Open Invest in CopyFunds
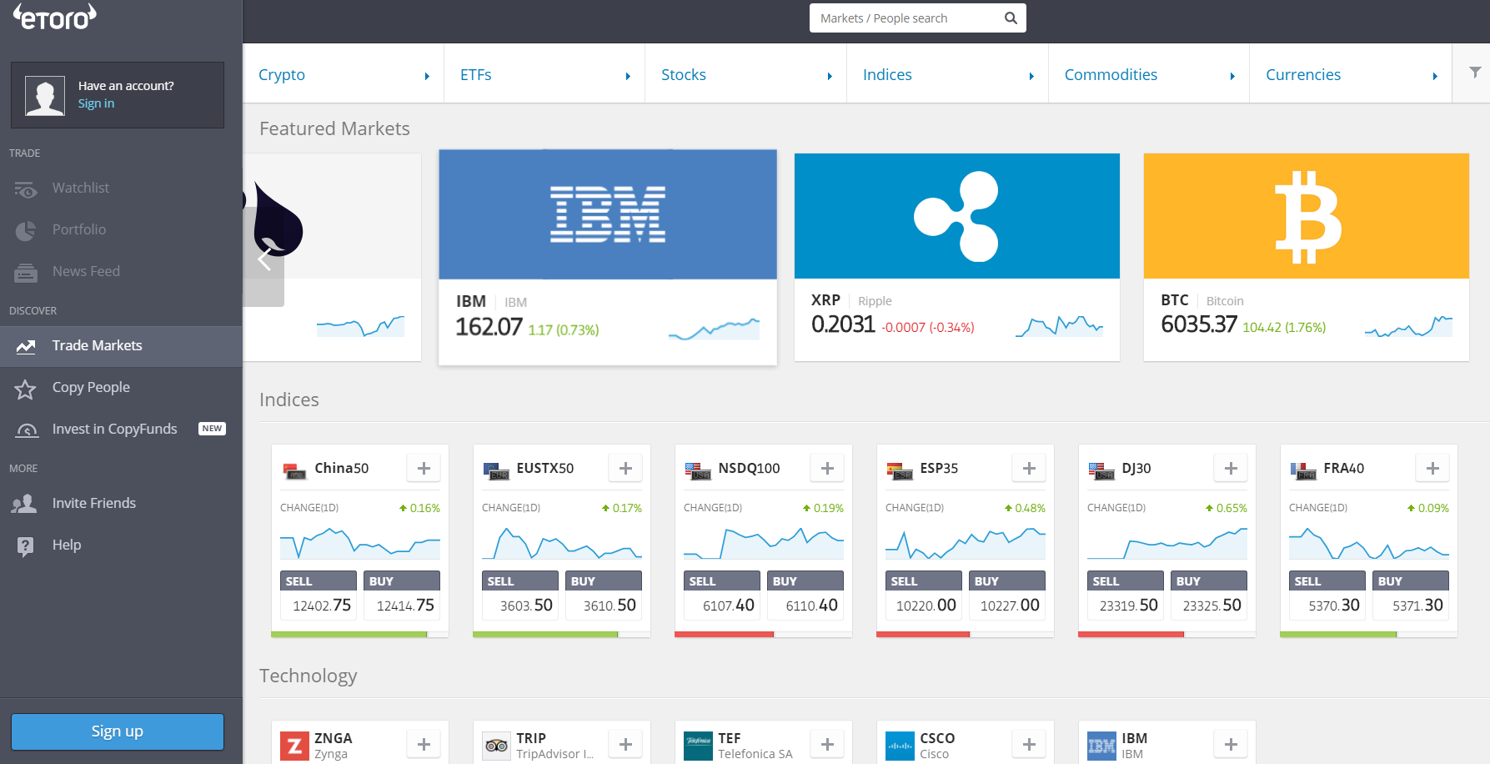 121,430
